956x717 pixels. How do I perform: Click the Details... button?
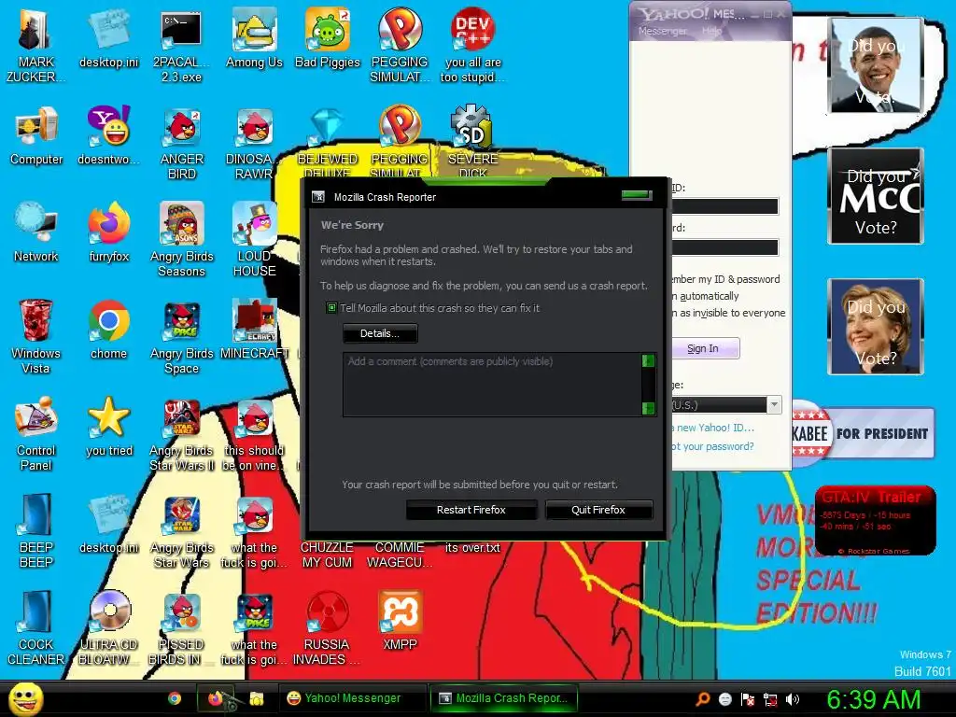pyautogui.click(x=380, y=333)
